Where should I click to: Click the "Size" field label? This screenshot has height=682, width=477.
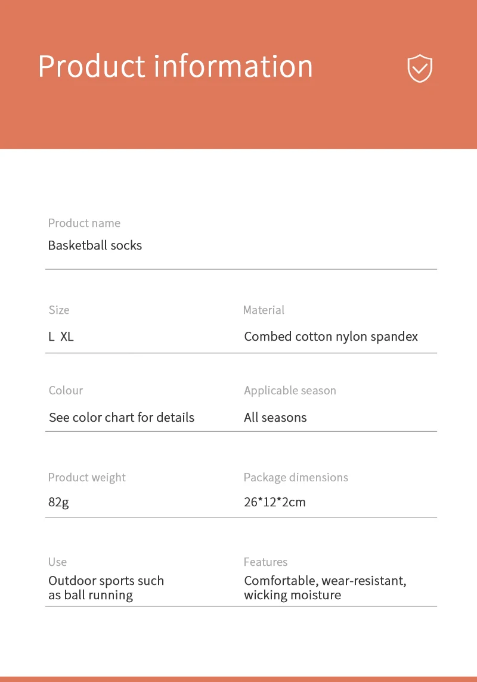point(59,310)
